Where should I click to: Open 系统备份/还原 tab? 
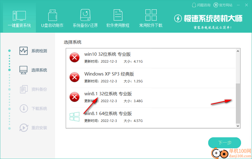pyautogui.click(x=85, y=18)
